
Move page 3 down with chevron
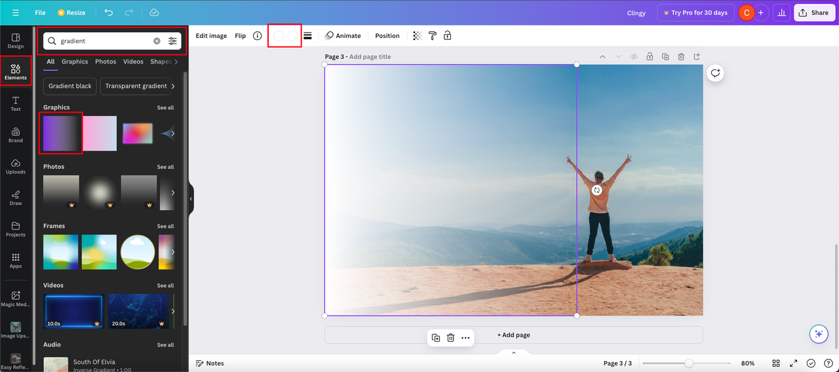click(618, 57)
